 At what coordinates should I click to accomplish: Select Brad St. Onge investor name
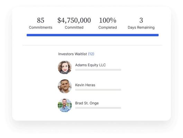(x=87, y=103)
